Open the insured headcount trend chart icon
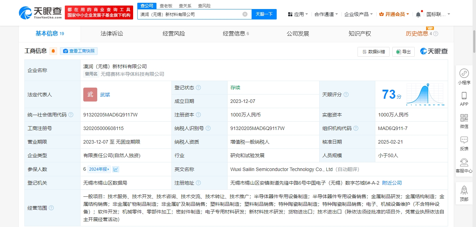The width and height of the screenshot is (476, 227). 116,169
